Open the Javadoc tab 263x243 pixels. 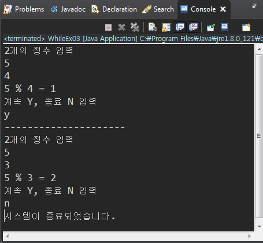tap(68, 9)
